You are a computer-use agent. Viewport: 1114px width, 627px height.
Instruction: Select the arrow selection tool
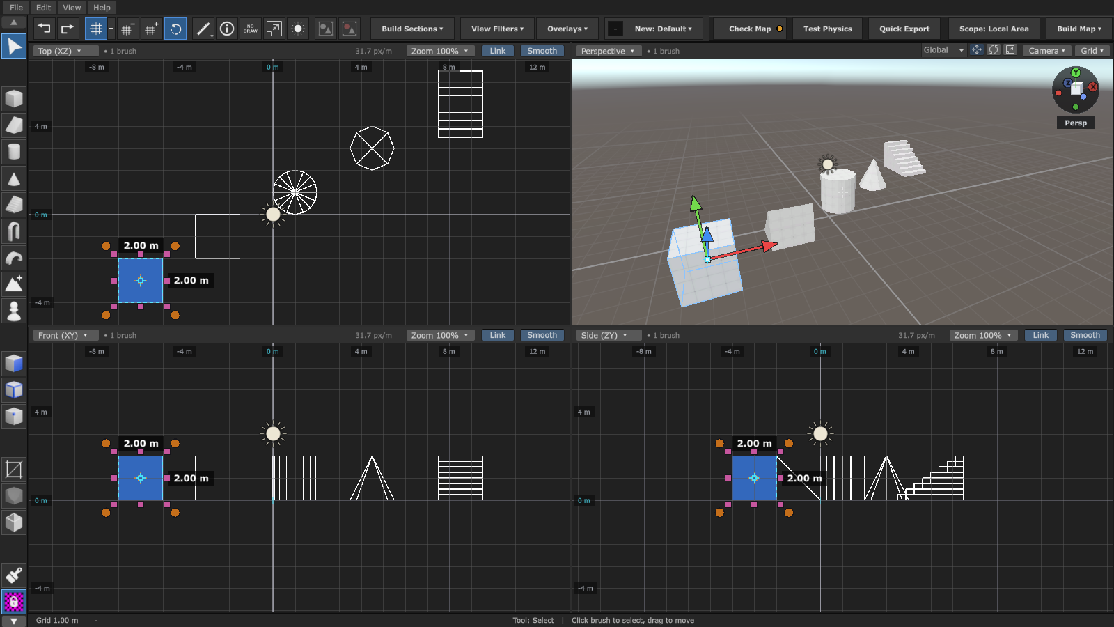point(14,47)
